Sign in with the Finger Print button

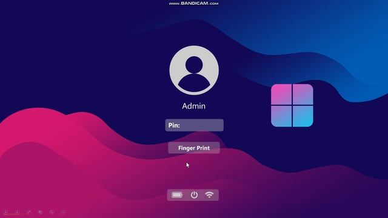[194, 148]
